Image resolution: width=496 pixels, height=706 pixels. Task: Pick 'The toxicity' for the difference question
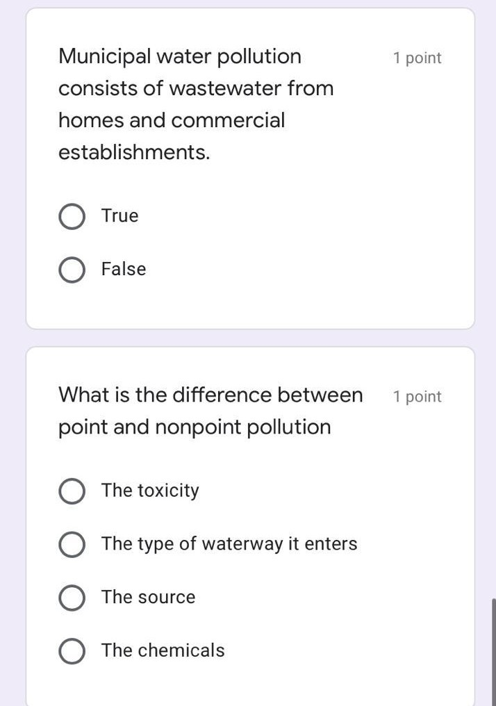(72, 491)
